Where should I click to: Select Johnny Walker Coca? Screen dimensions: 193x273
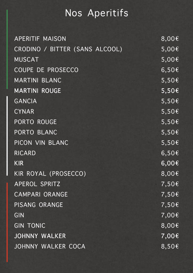(x=50, y=247)
